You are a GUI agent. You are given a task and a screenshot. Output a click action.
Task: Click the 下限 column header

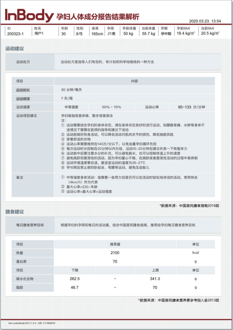pyautogui.click(x=75, y=270)
